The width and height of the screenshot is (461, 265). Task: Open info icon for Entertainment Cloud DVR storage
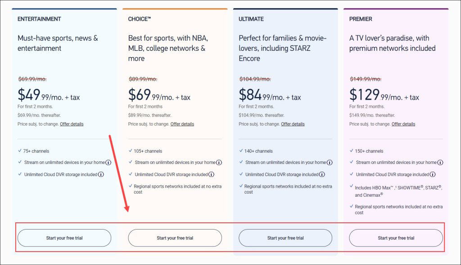[101, 174]
